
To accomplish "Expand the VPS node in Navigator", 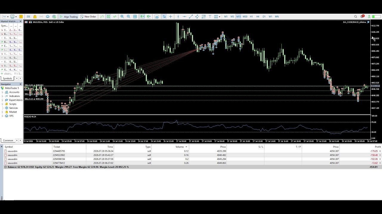I will pyautogui.click(x=2, y=116).
